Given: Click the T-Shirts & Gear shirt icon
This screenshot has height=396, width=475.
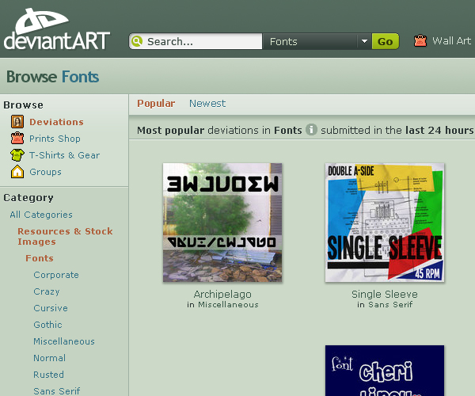Looking at the screenshot, I should pyautogui.click(x=17, y=155).
